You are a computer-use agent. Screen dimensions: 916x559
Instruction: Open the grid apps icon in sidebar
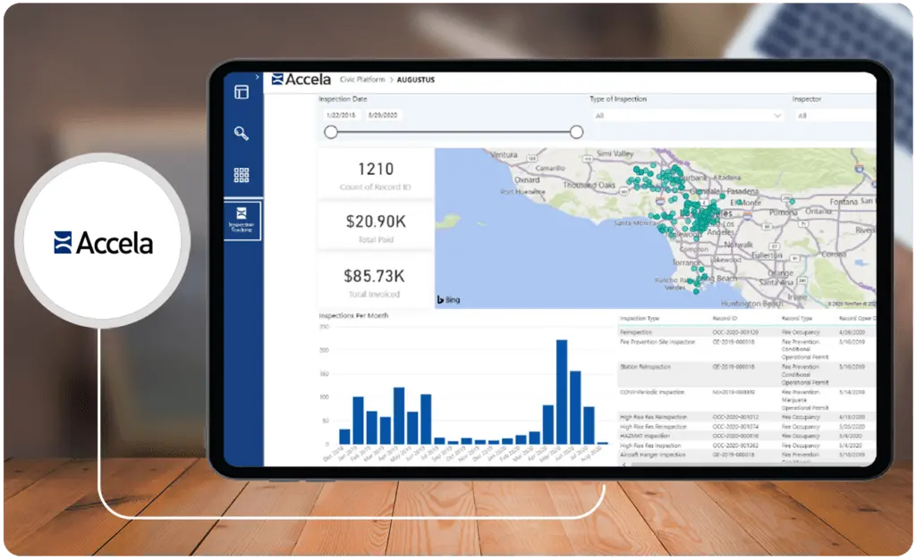[x=242, y=175]
